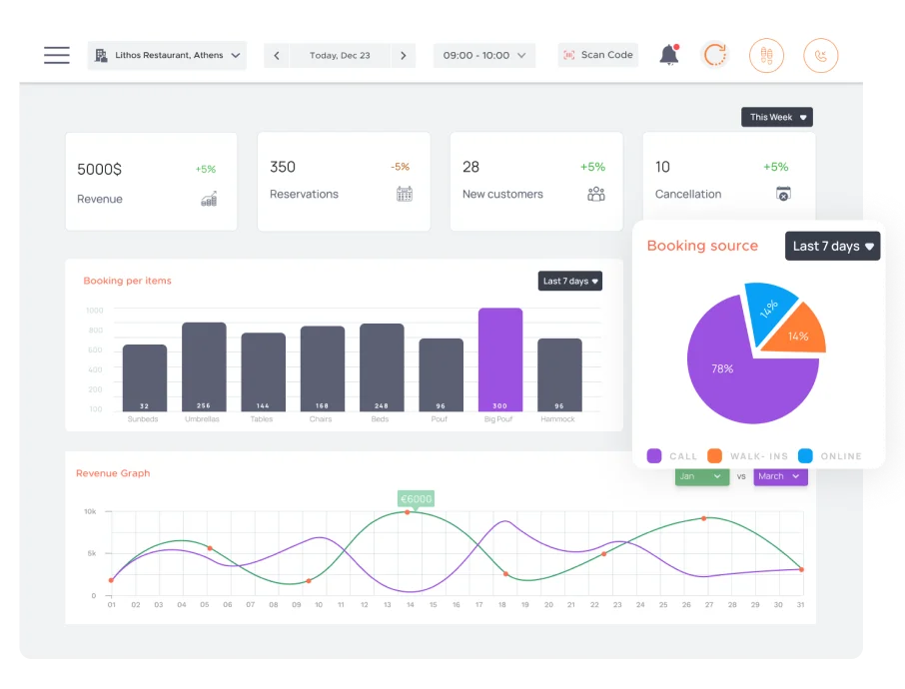Screen dimensions: 905x689
Task: Select the 10 cancellation value
Action: point(662,167)
